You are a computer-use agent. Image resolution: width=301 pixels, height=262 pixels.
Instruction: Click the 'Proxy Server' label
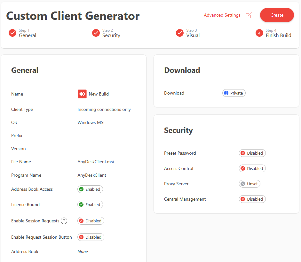(176, 184)
